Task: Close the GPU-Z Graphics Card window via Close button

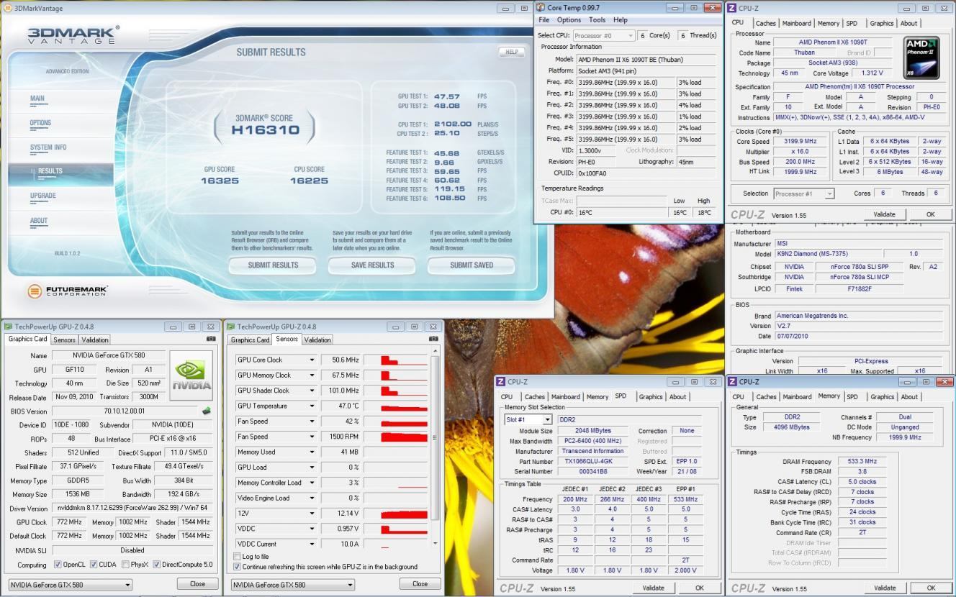Action: tap(197, 584)
